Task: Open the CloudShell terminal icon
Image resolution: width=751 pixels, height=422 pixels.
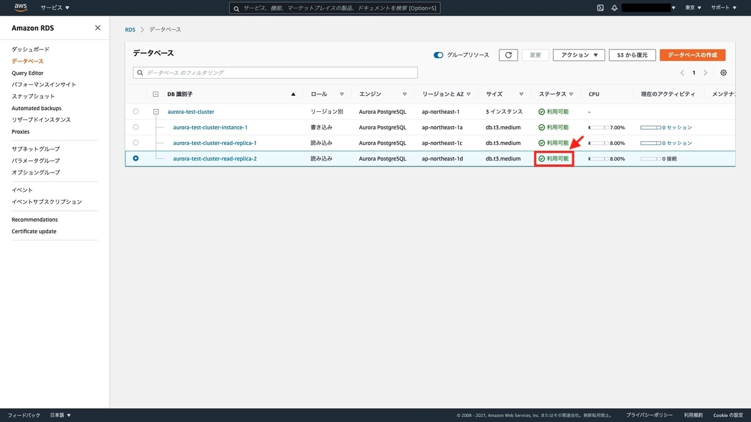Action: pos(600,8)
